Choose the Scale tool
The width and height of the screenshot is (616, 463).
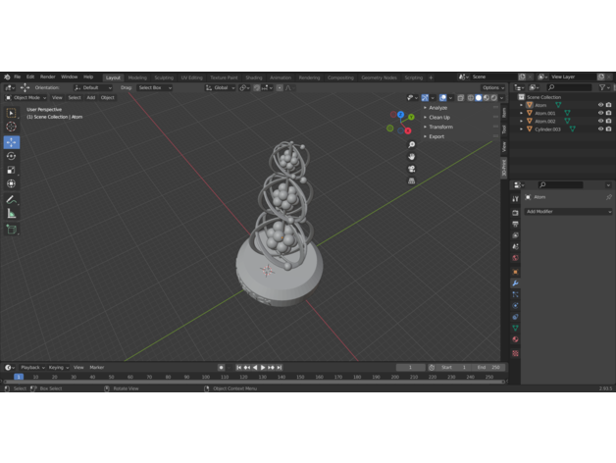click(12, 170)
